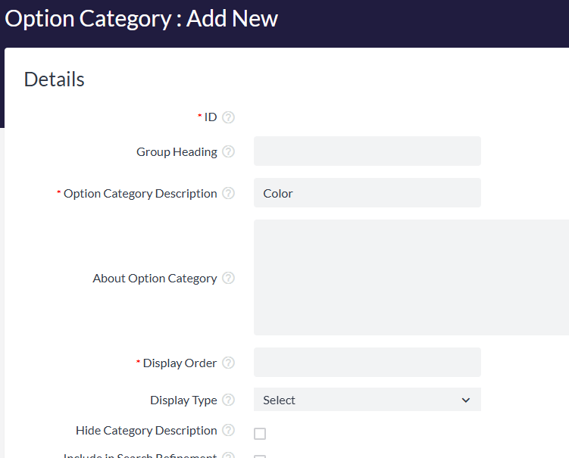
Task: Click the Display Order help icon
Action: (228, 363)
